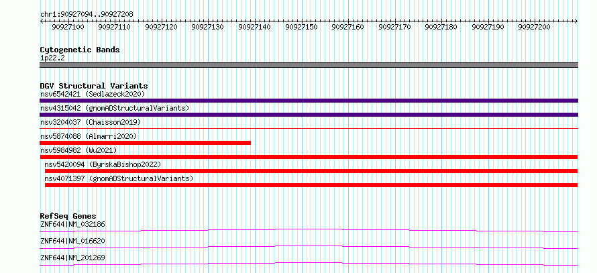Click the magenta line for ZNF644|NM_016620
Viewport: 597px width, 273px height.
[309, 247]
